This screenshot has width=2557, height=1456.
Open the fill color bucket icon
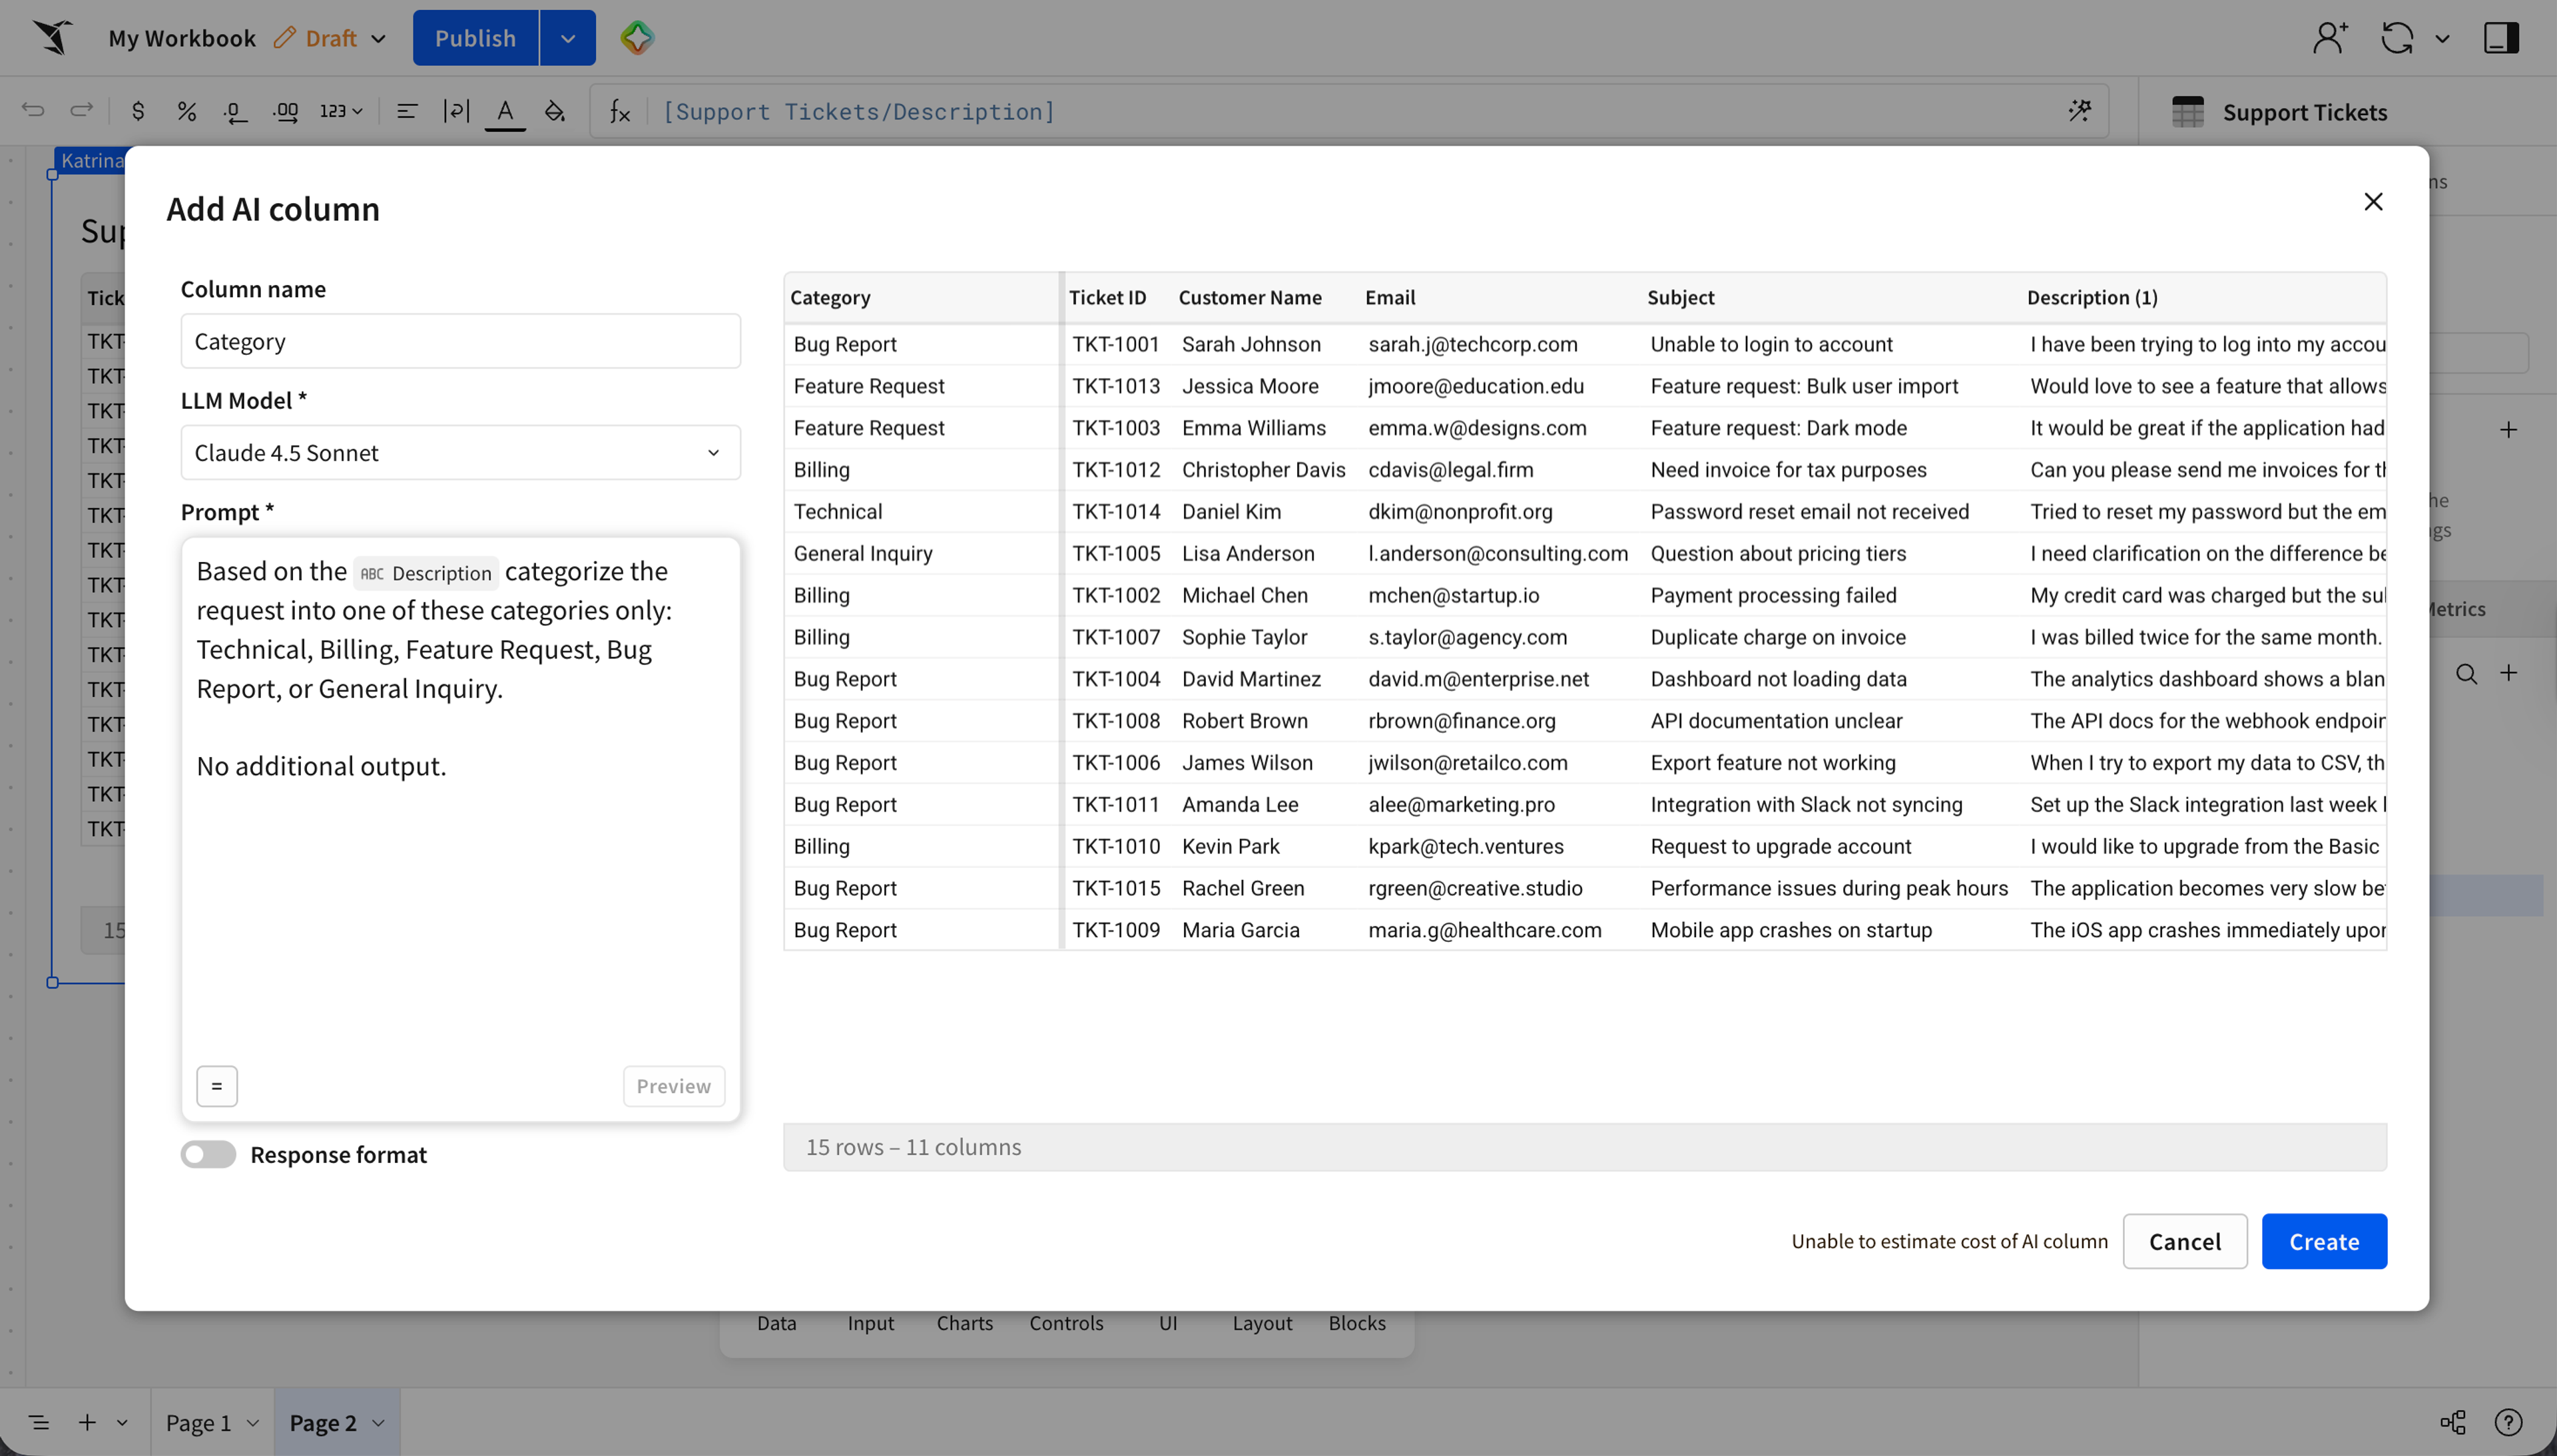click(555, 111)
